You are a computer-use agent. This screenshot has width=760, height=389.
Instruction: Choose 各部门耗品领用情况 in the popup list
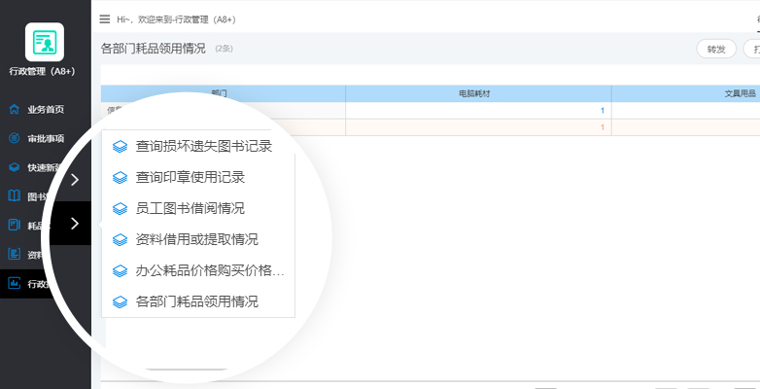(196, 301)
